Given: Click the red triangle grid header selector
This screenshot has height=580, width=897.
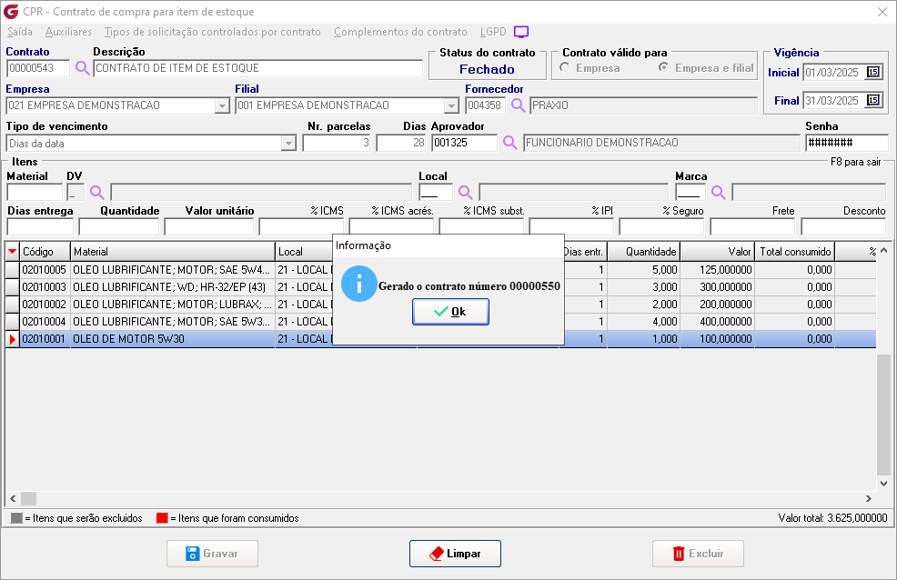Looking at the screenshot, I should pyautogui.click(x=13, y=252).
